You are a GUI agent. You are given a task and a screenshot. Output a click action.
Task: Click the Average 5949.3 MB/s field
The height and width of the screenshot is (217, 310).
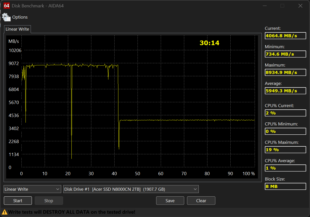point(285,91)
